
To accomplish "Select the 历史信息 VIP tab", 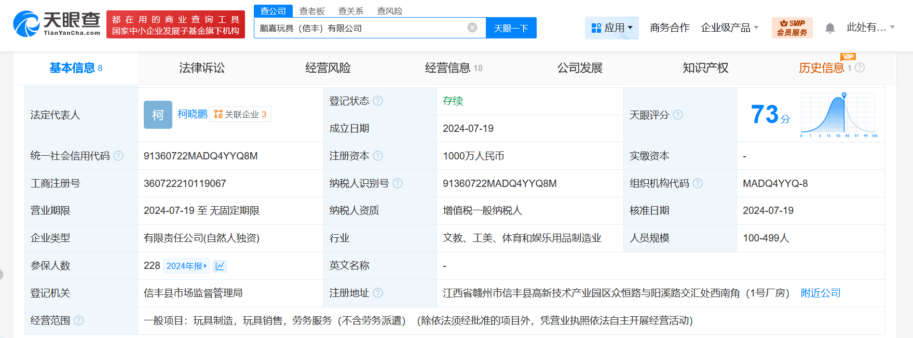I will [822, 68].
